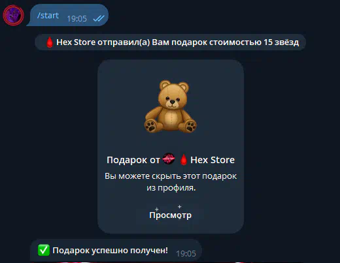
Task: Click the left sparkle near Просмотр
Action: point(157,209)
